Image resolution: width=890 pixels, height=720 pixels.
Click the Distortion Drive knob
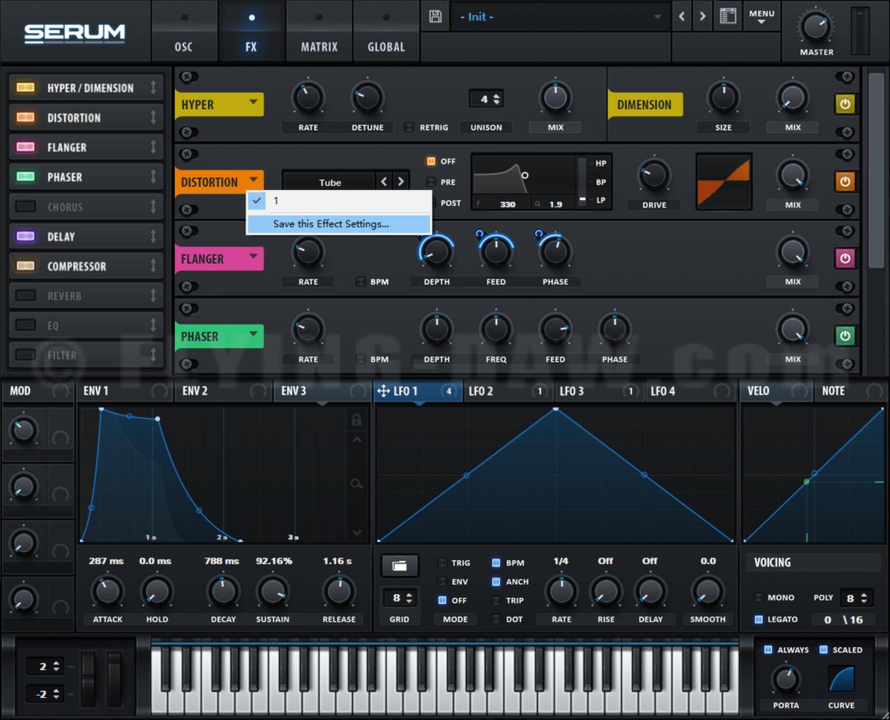(x=654, y=176)
